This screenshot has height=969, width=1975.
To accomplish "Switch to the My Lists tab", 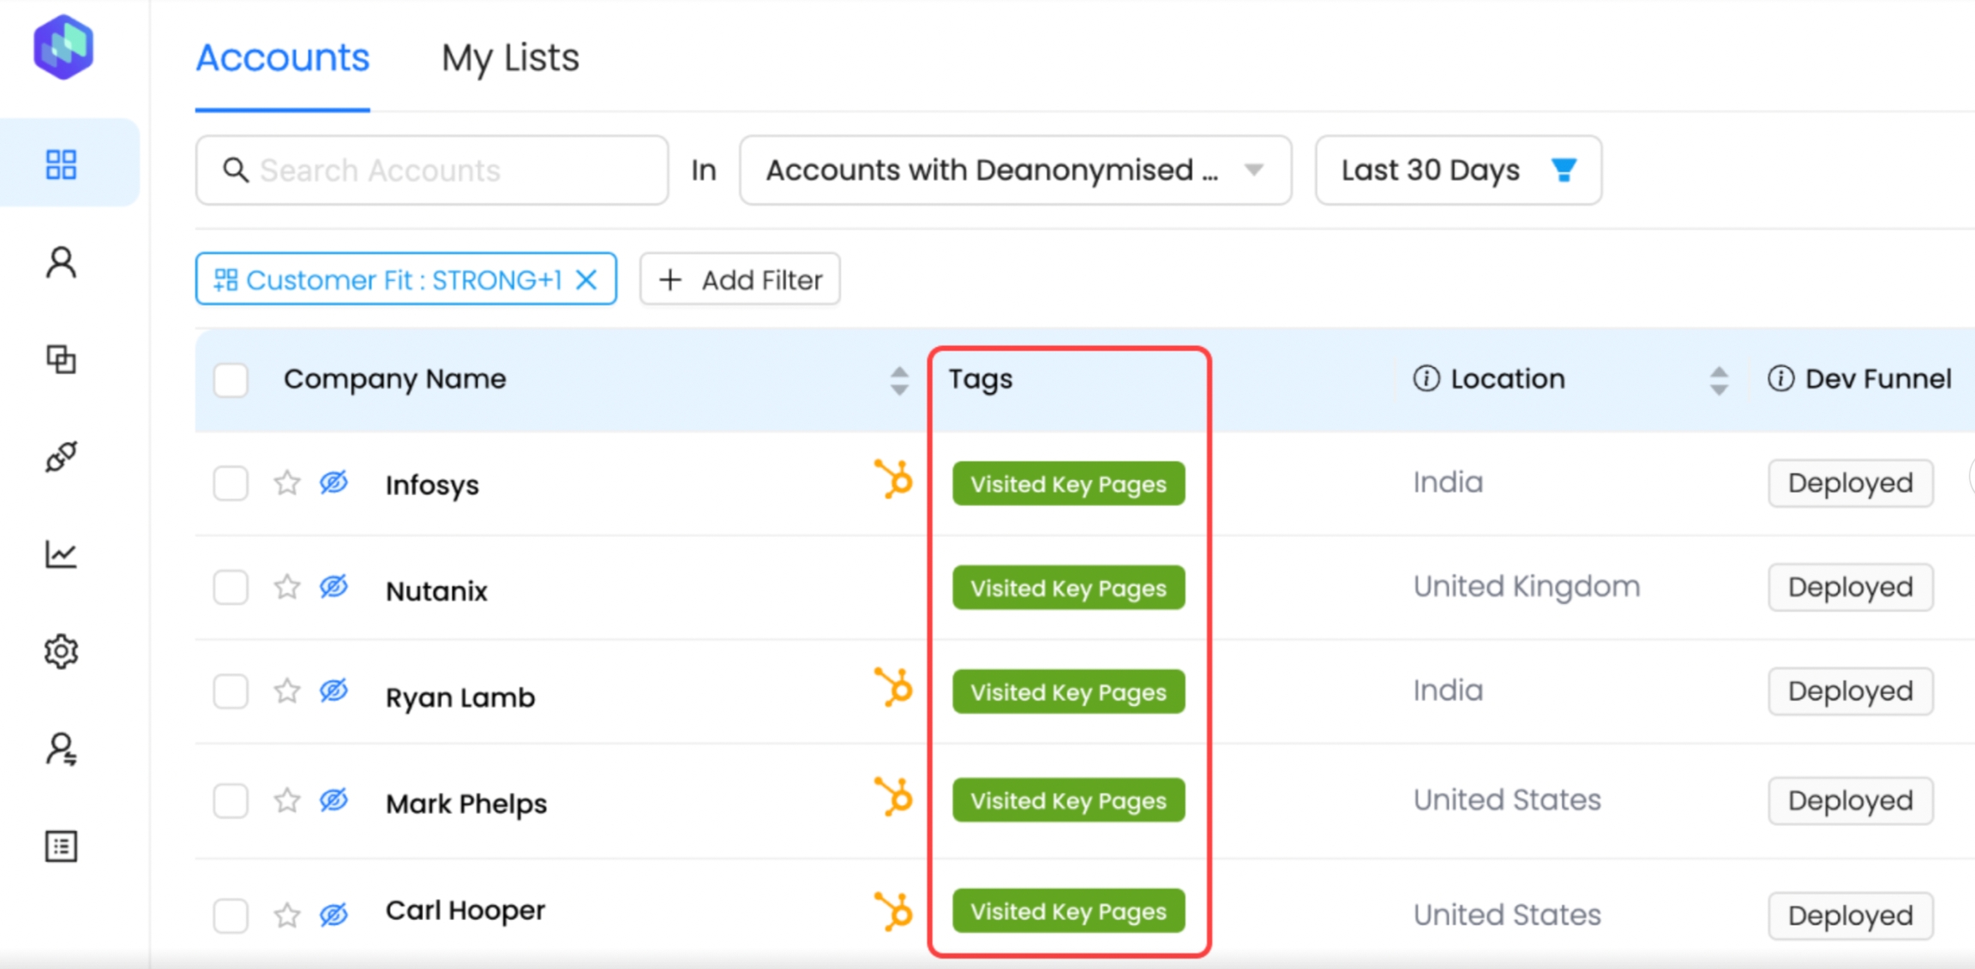I will (510, 58).
